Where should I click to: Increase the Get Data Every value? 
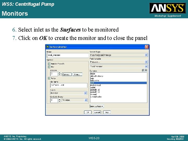tap(60, 99)
